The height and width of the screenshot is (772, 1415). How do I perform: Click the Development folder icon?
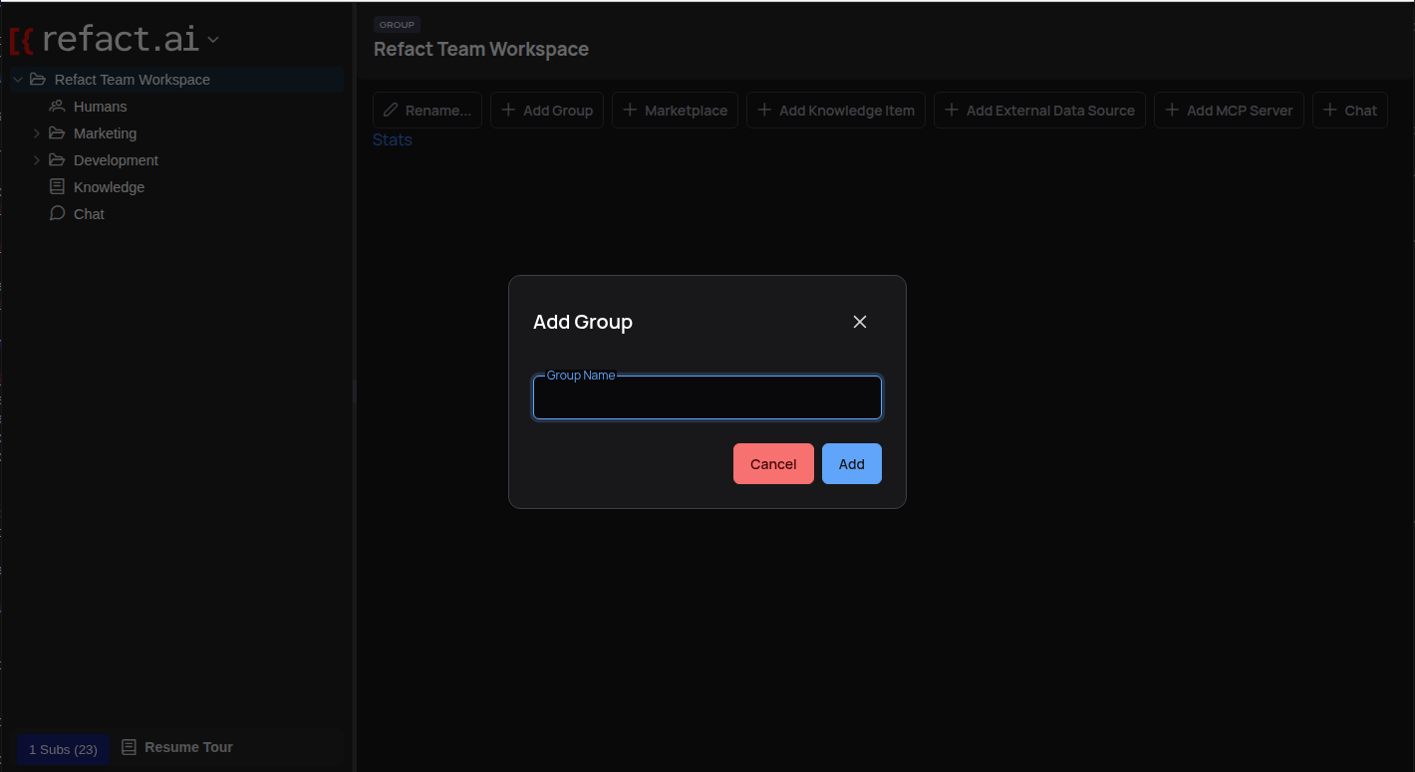pyautogui.click(x=57, y=159)
